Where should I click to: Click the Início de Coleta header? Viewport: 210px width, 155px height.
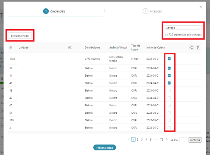point(155,48)
